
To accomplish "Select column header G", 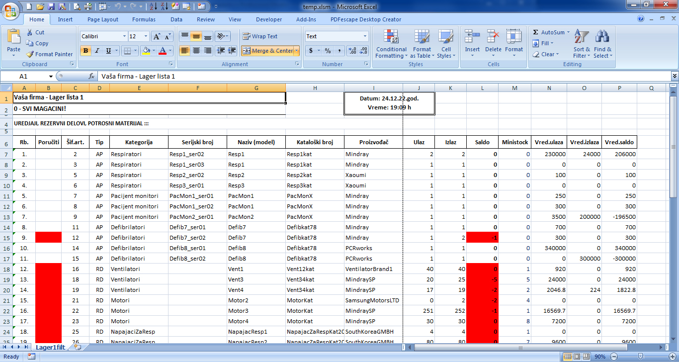I will 256,88.
